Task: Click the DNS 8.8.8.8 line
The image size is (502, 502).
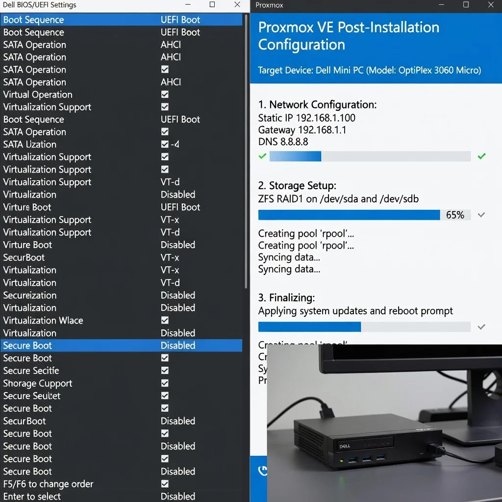Action: click(283, 142)
